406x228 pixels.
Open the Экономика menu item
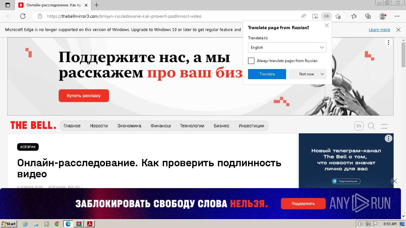point(129,126)
